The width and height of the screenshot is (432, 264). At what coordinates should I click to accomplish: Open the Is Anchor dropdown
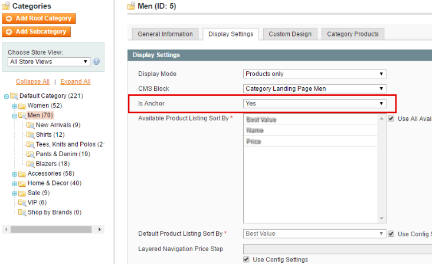[x=315, y=104]
